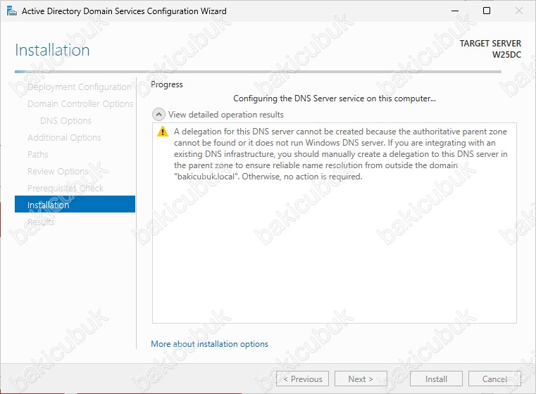Select Deployment Configuration step
Image resolution: width=536 pixels, height=394 pixels.
coord(79,87)
